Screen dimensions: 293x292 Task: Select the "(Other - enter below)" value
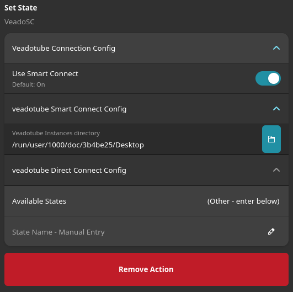[243, 201]
